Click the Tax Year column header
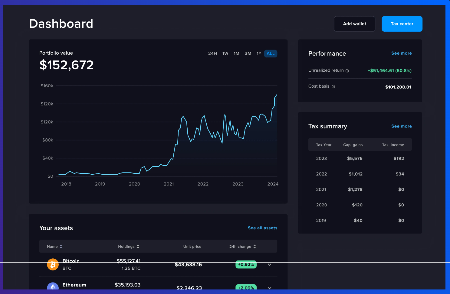 (324, 145)
